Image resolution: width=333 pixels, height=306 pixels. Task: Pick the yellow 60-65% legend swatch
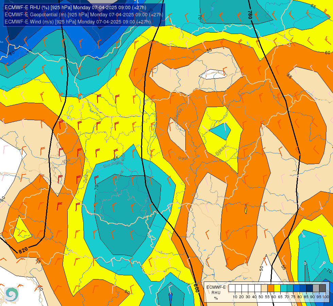point(277,288)
